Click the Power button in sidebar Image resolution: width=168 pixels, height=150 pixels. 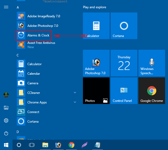[x=6, y=133]
